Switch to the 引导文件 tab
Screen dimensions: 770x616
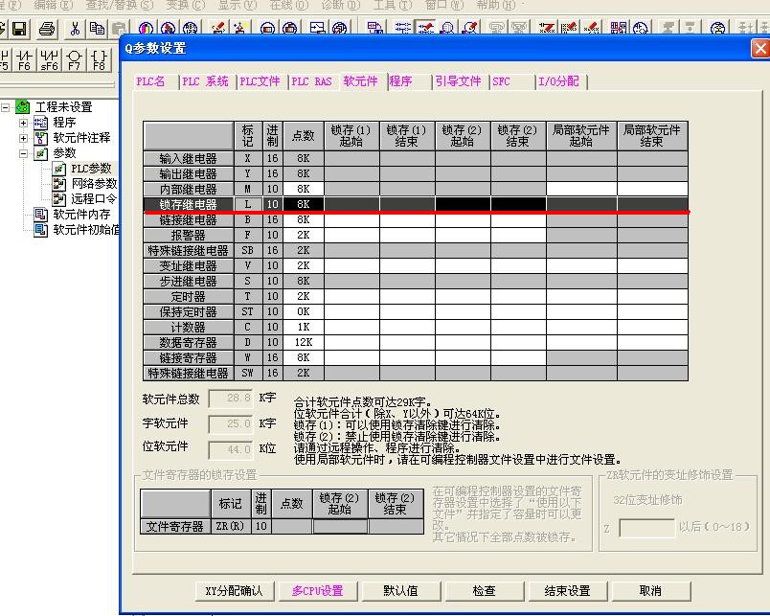458,82
